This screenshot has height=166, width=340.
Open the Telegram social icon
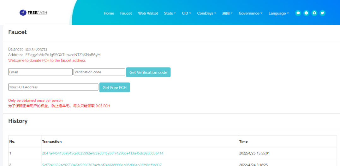[306, 13]
